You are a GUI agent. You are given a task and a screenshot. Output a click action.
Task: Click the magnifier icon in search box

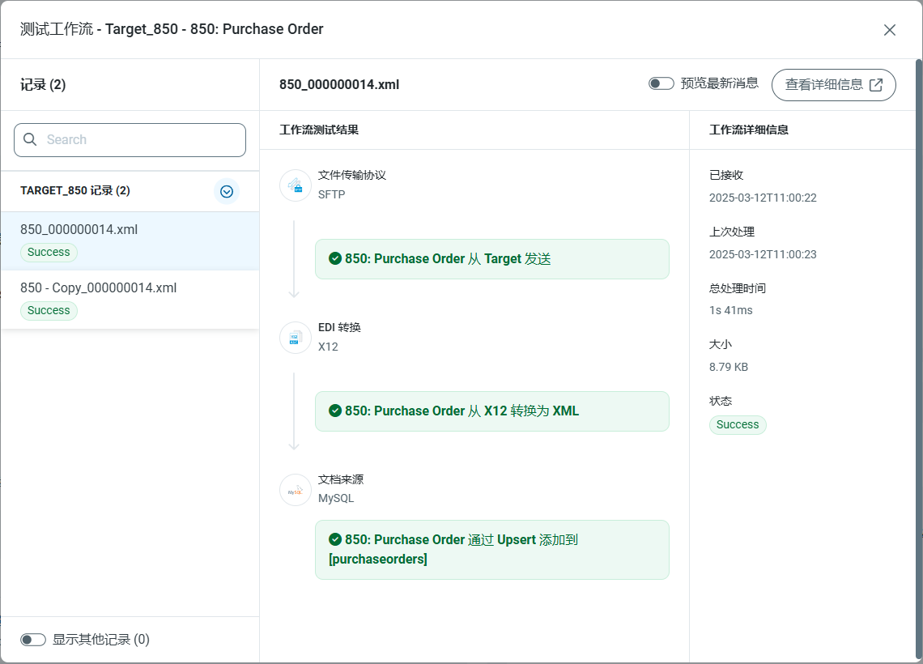point(31,139)
